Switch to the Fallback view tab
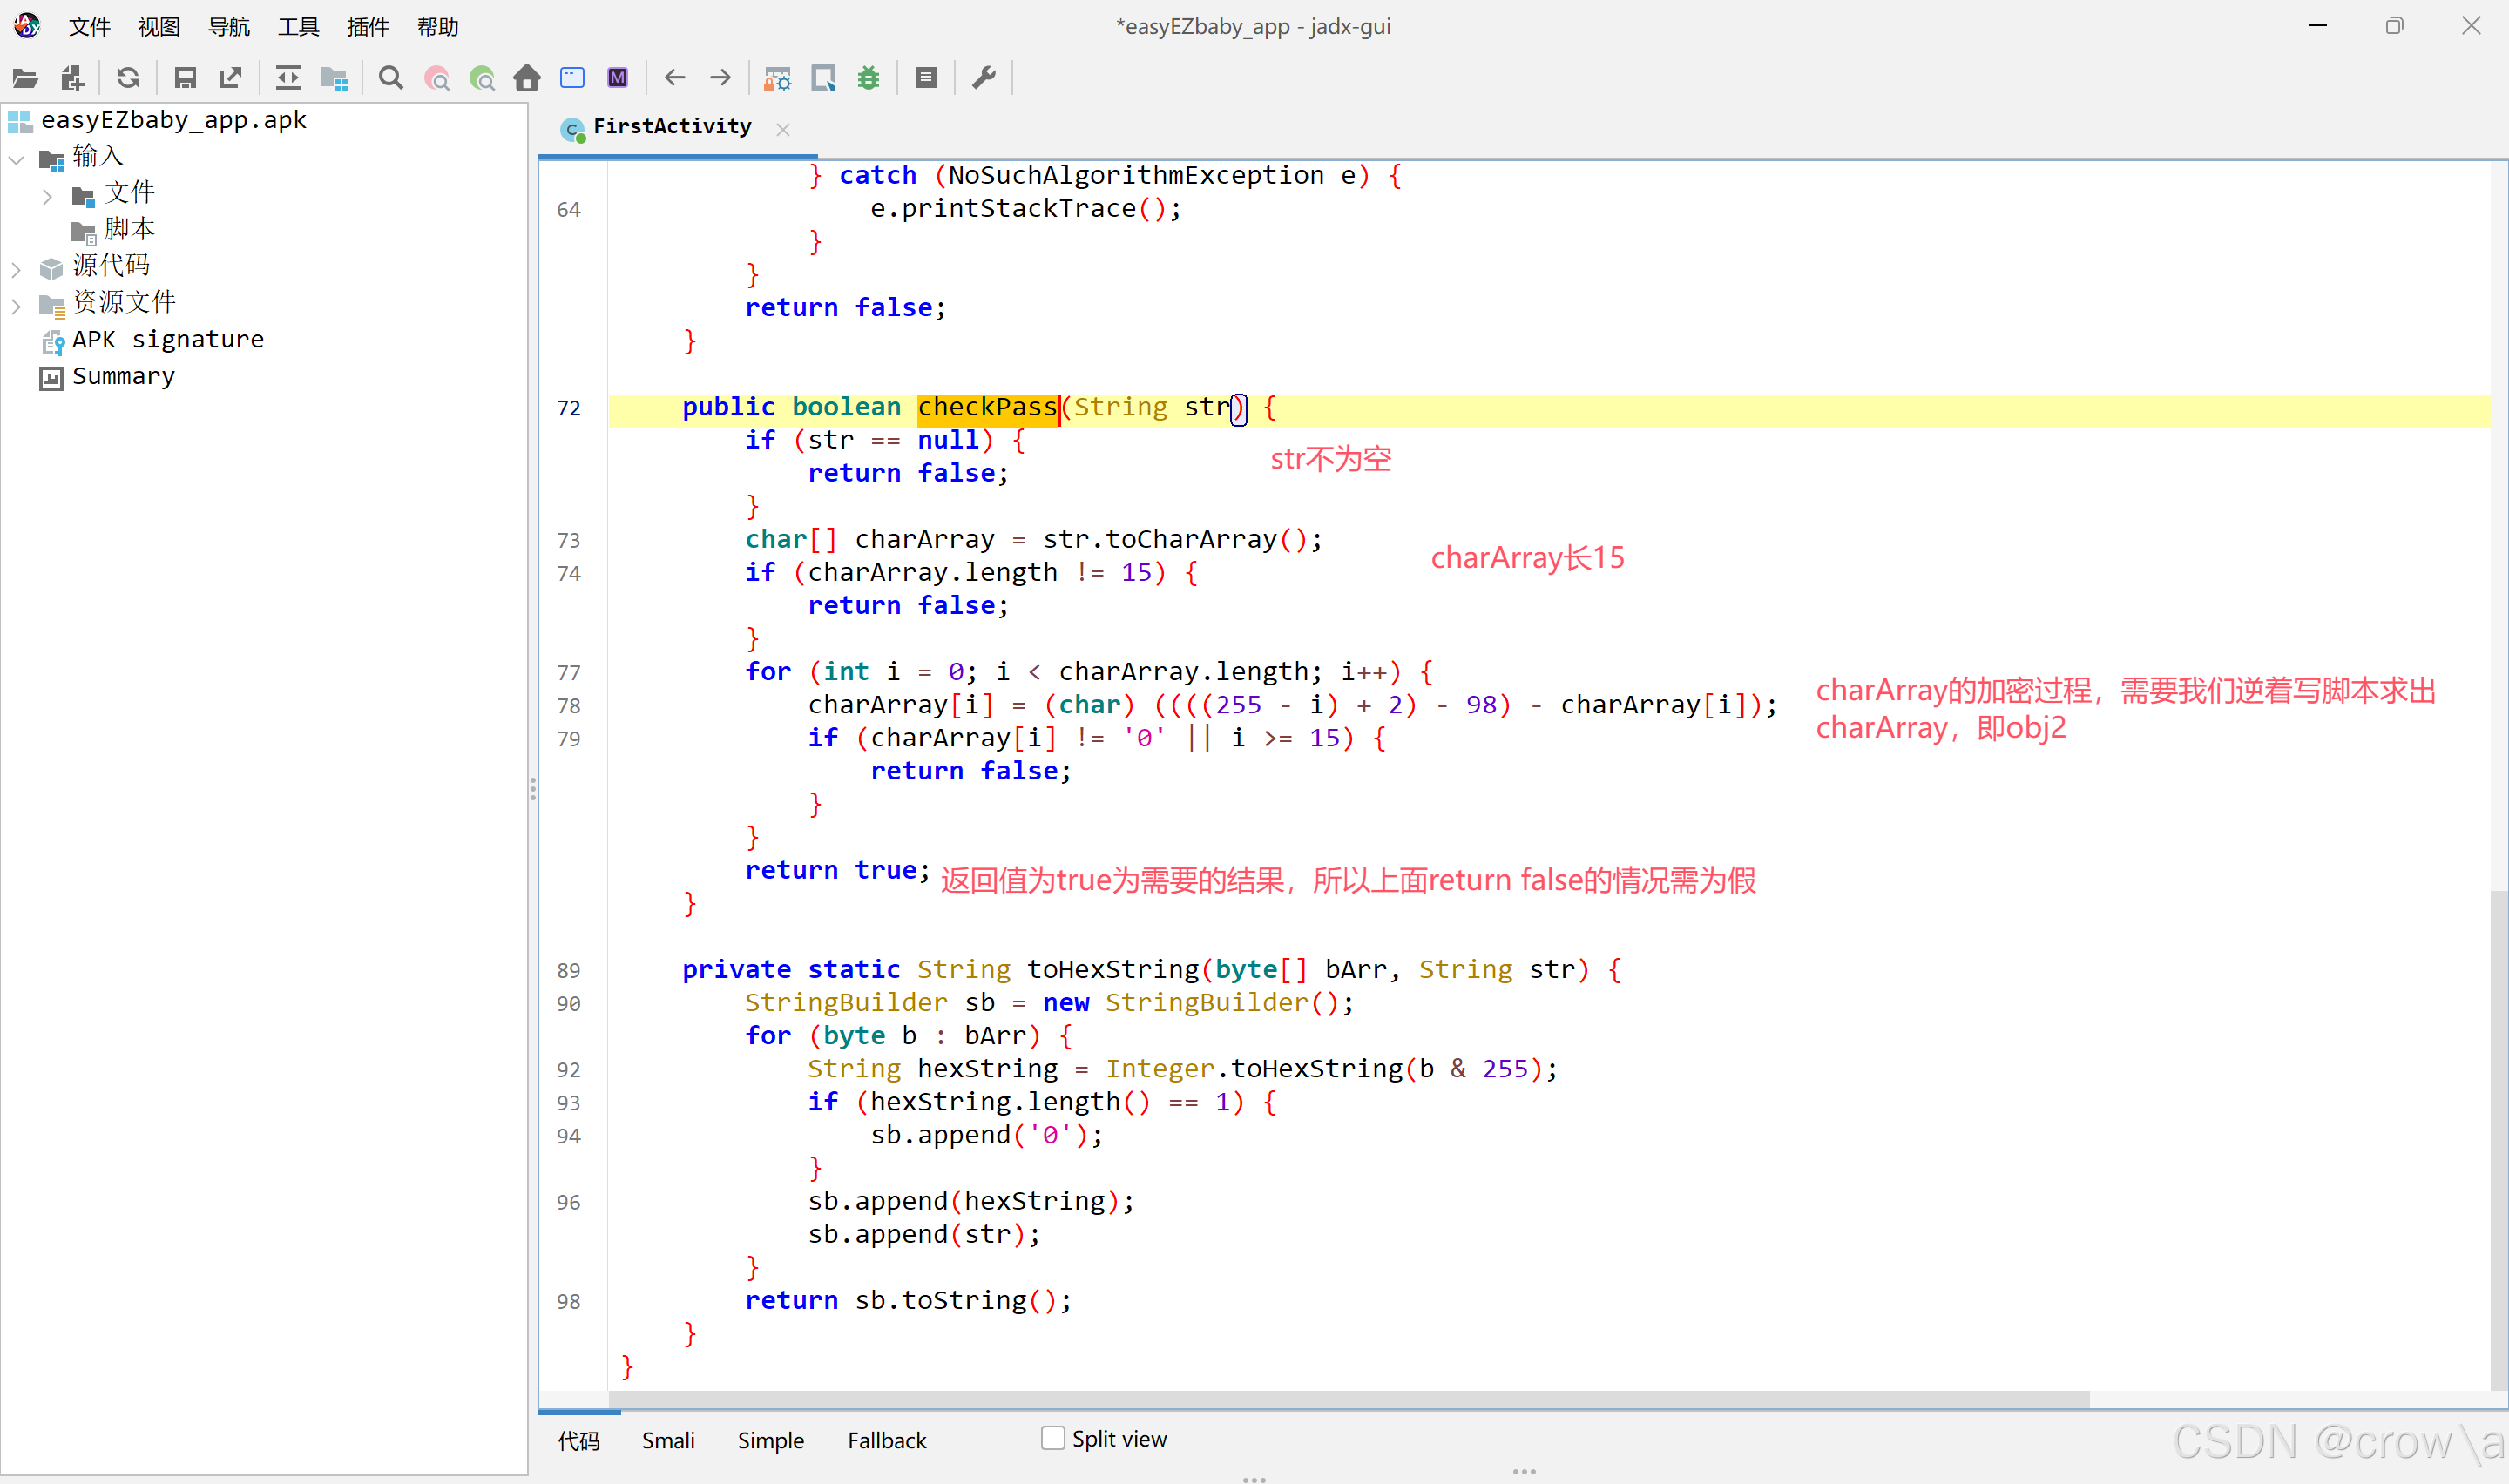 coord(887,1440)
